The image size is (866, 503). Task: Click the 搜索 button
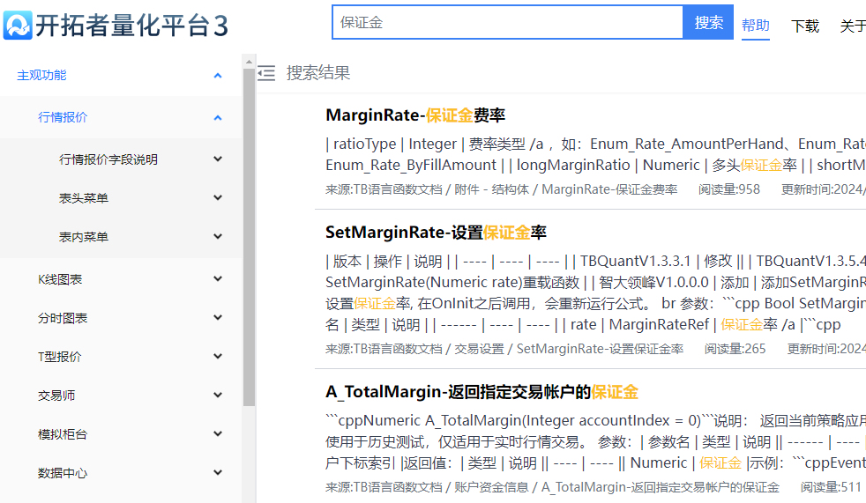(709, 22)
